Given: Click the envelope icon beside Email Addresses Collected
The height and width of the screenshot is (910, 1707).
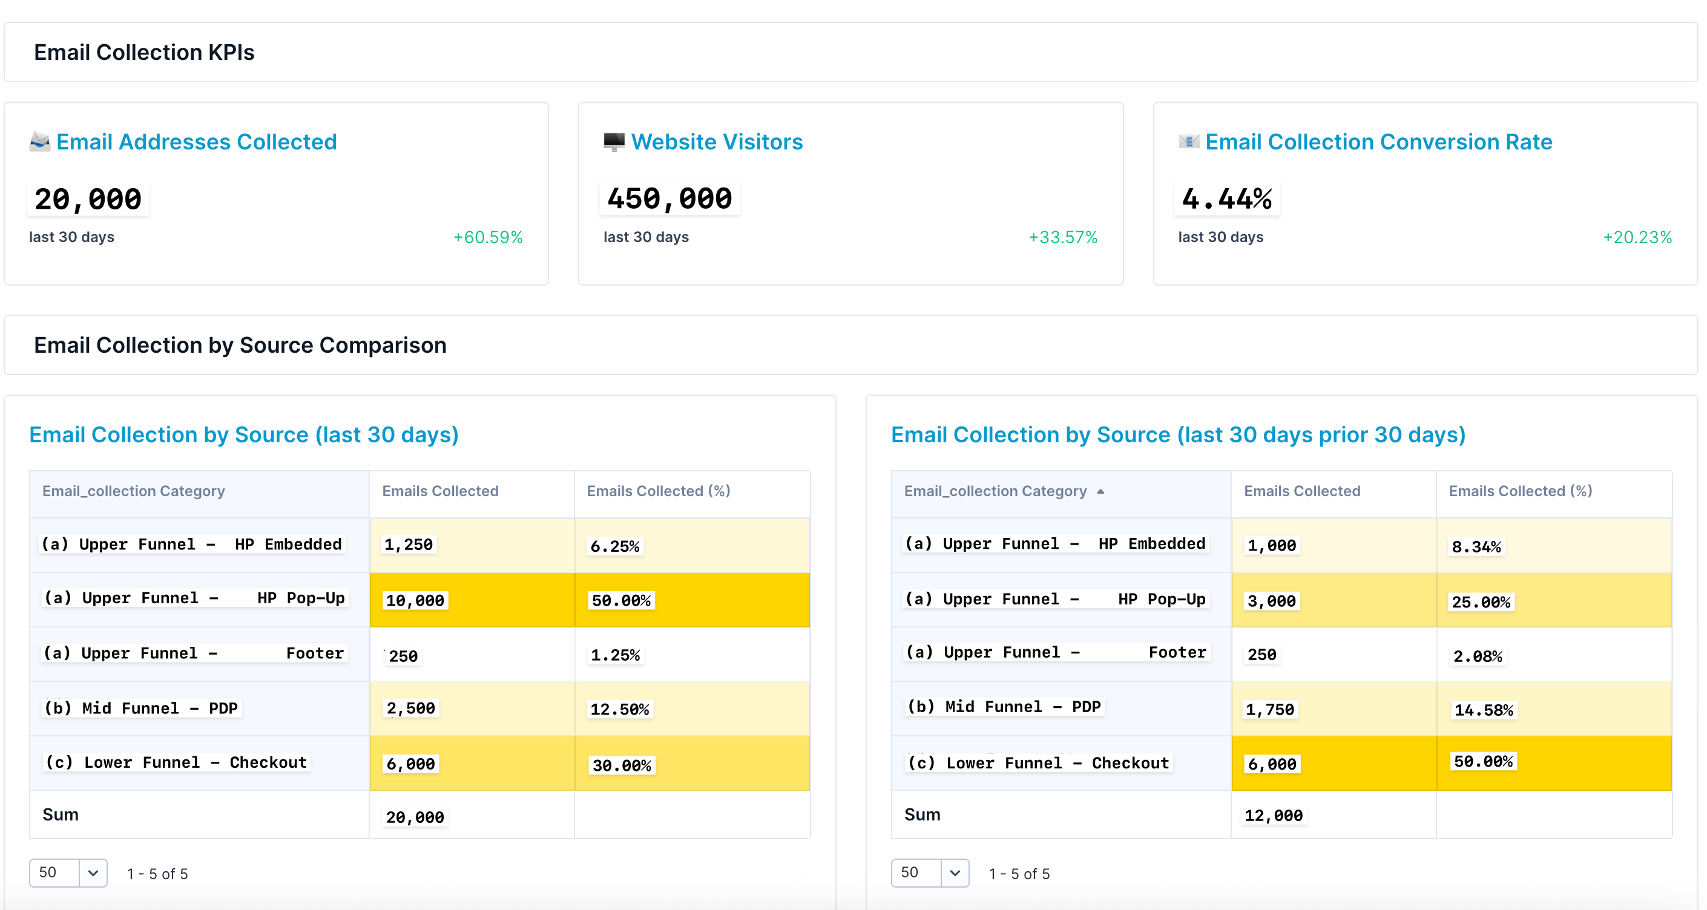Looking at the screenshot, I should point(40,141).
